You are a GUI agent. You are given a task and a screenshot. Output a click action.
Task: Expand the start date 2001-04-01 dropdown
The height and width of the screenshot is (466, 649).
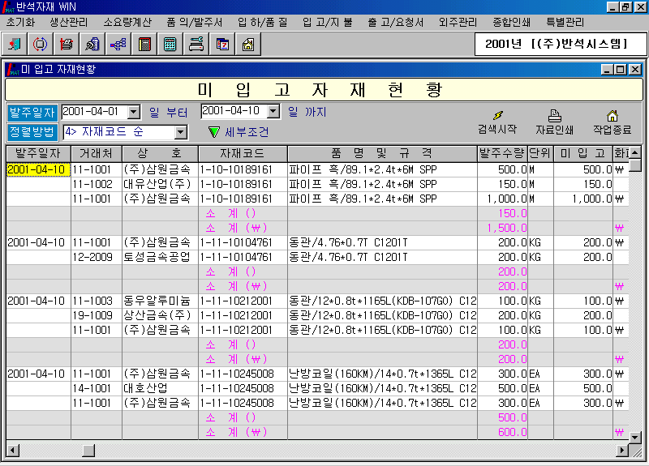pyautogui.click(x=134, y=112)
